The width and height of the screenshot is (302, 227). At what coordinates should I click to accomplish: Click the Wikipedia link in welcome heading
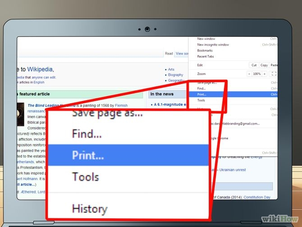[x=40, y=69]
